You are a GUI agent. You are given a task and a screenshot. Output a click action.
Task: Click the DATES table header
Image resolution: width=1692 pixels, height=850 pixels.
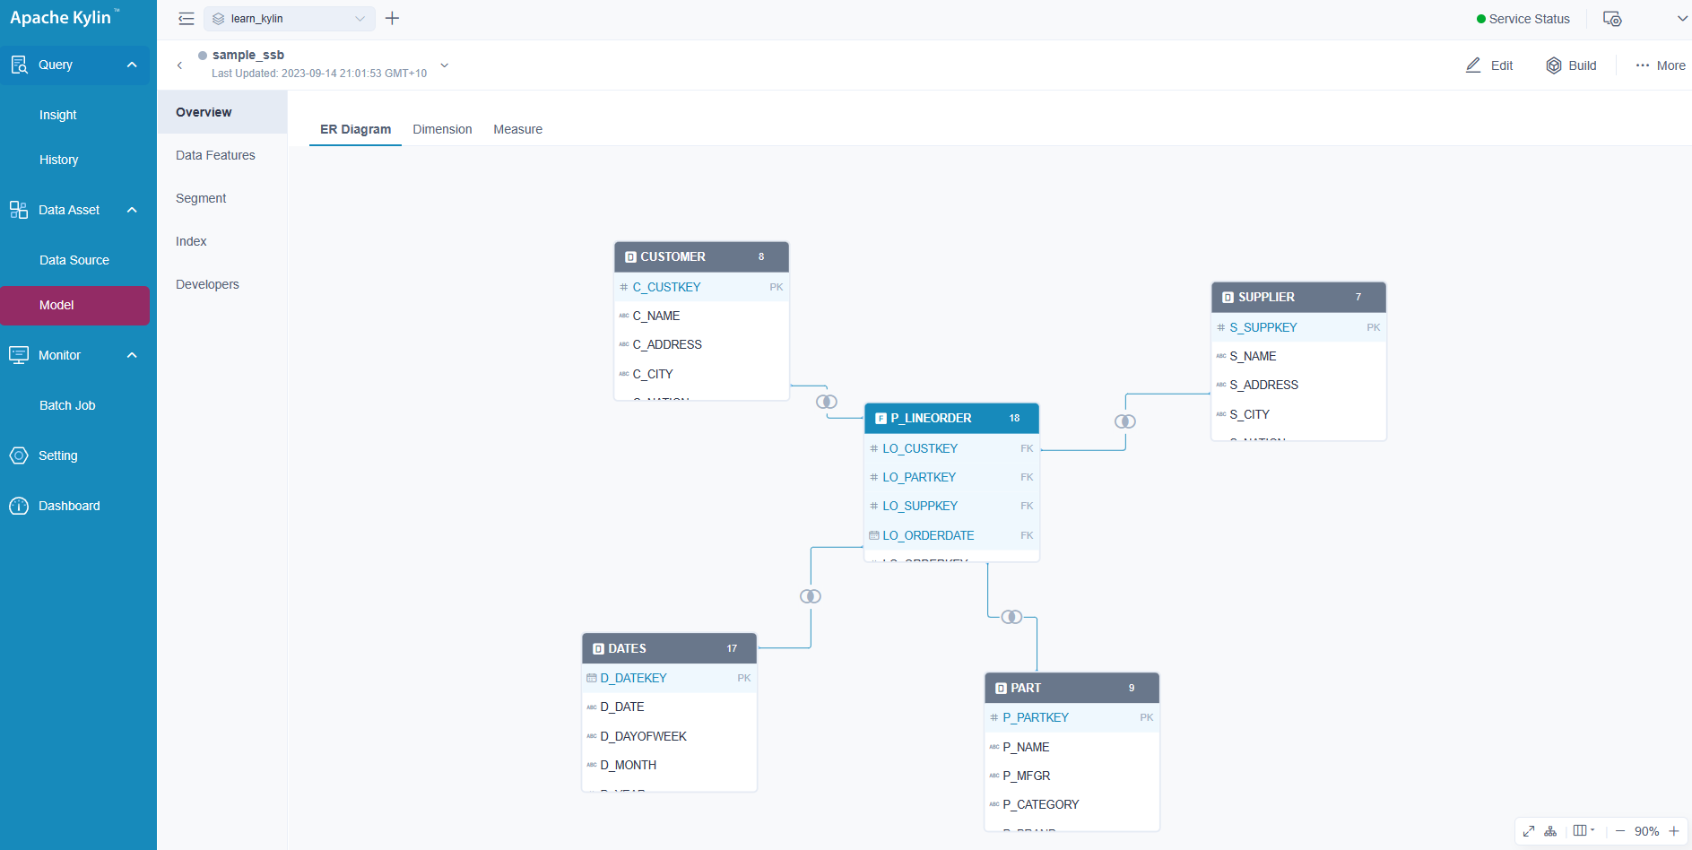(x=669, y=648)
